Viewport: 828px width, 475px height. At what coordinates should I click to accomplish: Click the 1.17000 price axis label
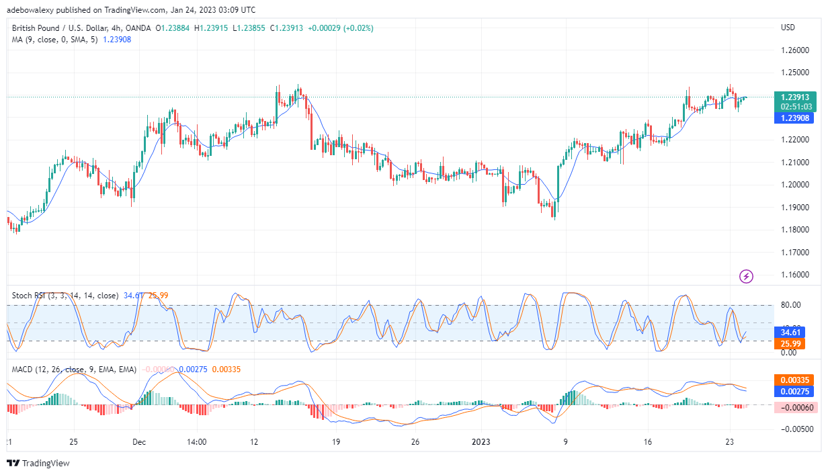pyautogui.click(x=795, y=252)
